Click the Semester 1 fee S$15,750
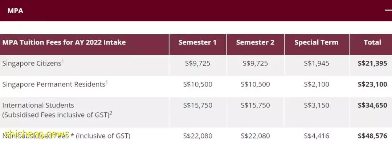Screen dimensions: 392x141 (x=197, y=105)
